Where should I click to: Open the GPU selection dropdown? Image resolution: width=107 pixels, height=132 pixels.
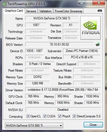pos(34,126)
